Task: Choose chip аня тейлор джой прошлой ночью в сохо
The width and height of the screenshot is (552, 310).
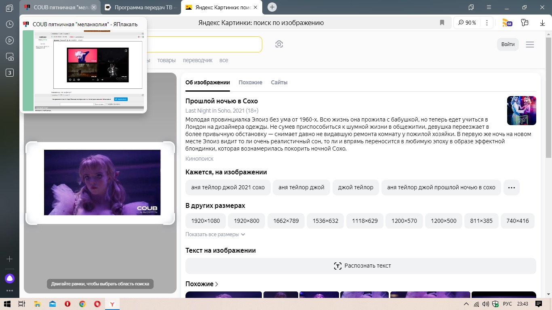Action: click(441, 187)
